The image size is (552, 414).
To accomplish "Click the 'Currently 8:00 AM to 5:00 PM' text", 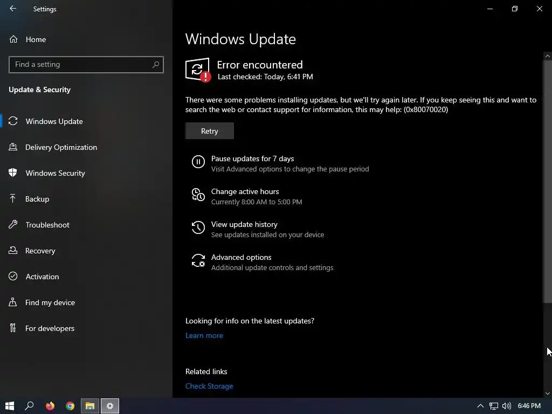I will [x=257, y=202].
